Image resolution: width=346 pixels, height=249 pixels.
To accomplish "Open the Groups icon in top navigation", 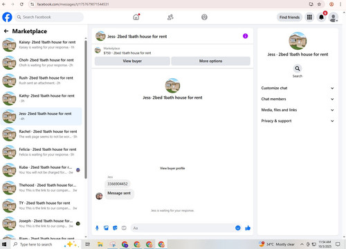I will tap(204, 17).
